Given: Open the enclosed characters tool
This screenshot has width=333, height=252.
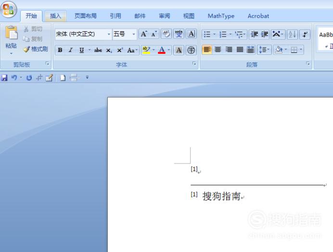Looking at the screenshot, I should click(x=191, y=50).
